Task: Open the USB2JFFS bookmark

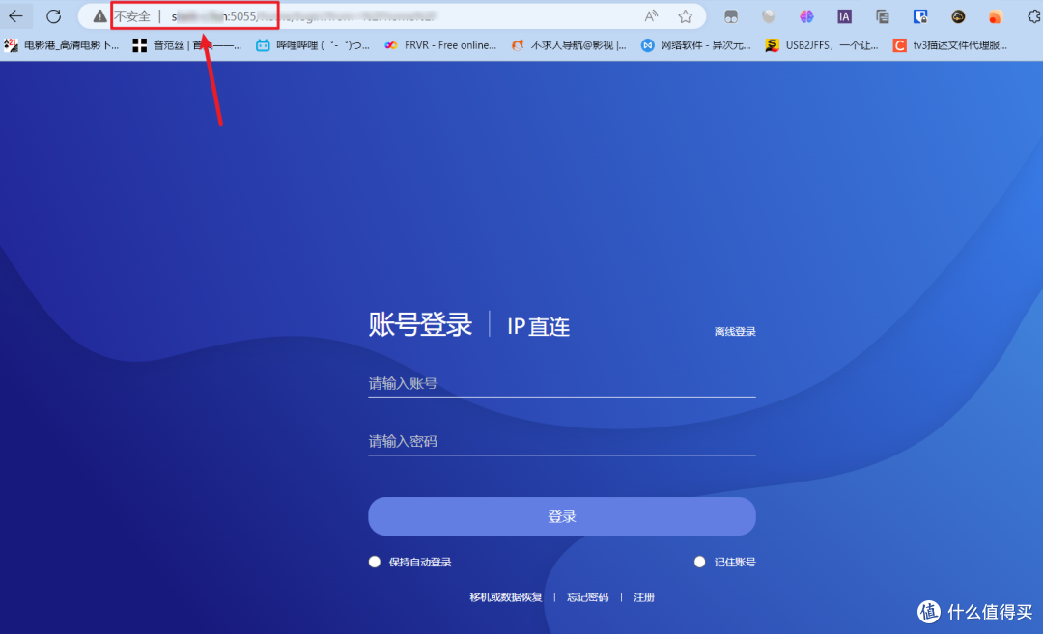Action: coord(822,45)
